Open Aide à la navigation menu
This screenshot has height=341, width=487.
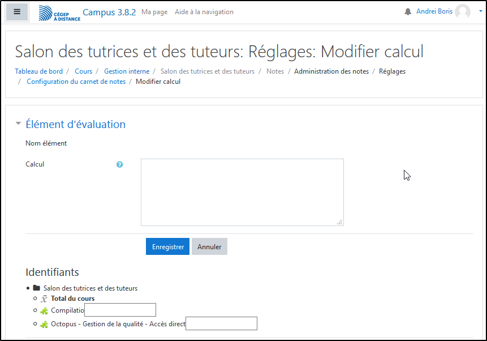point(204,12)
